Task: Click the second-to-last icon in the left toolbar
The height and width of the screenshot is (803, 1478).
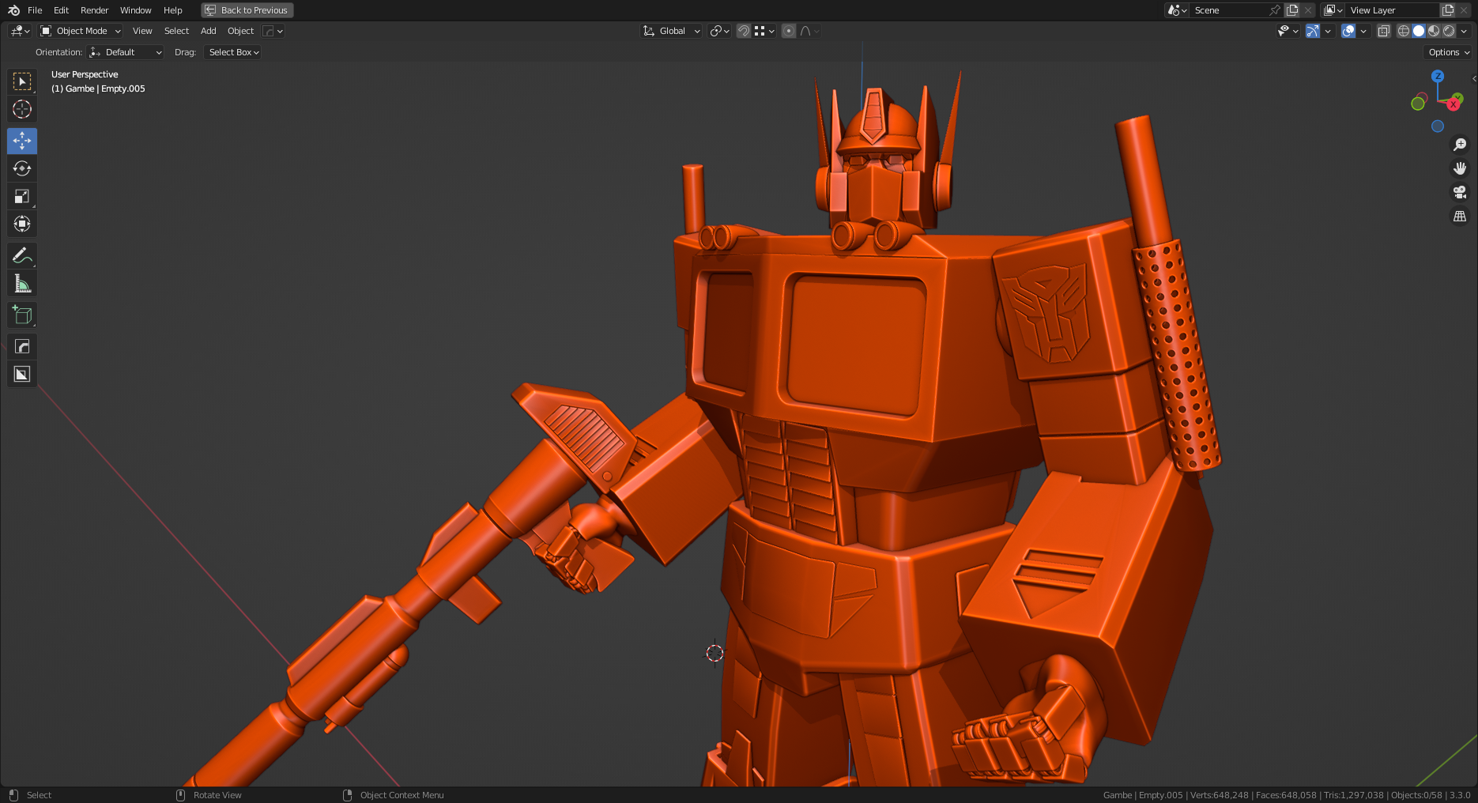Action: pos(22,347)
